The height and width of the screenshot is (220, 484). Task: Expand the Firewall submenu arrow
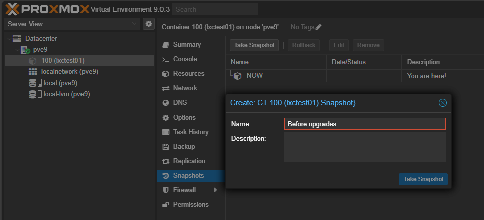(x=215, y=190)
